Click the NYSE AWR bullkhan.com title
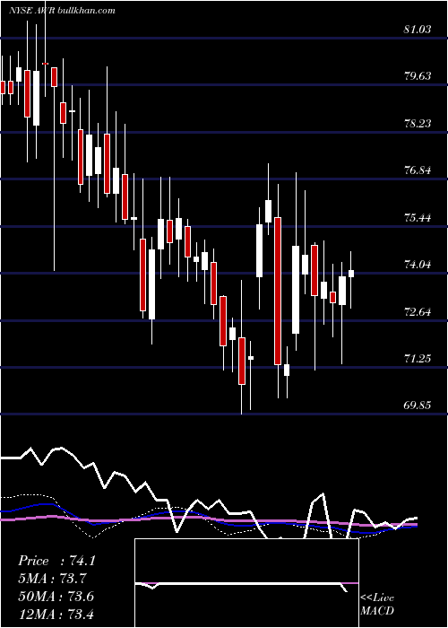 62,10
